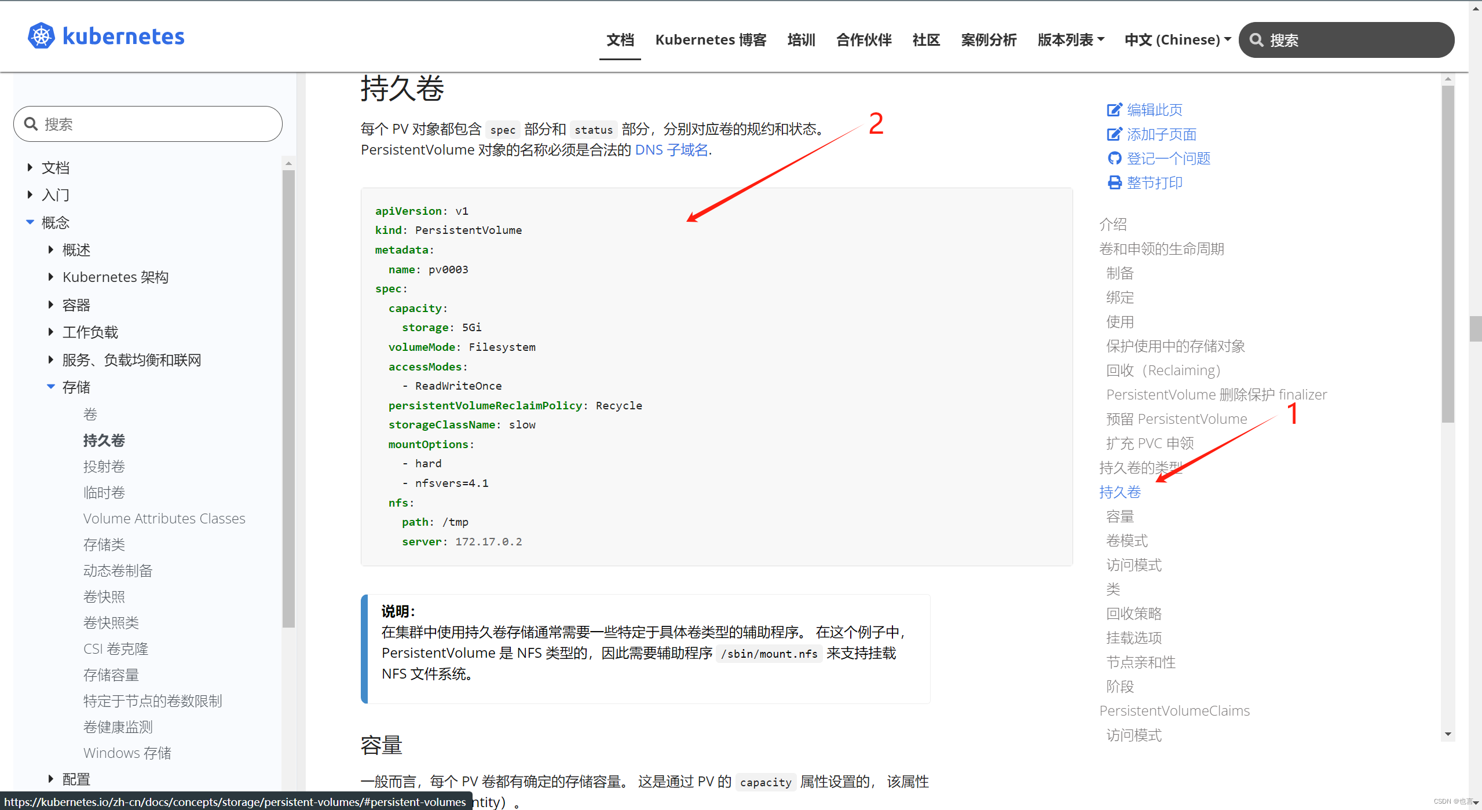
Task: Jump to 预留 PersistentVolume section
Action: (1177, 419)
